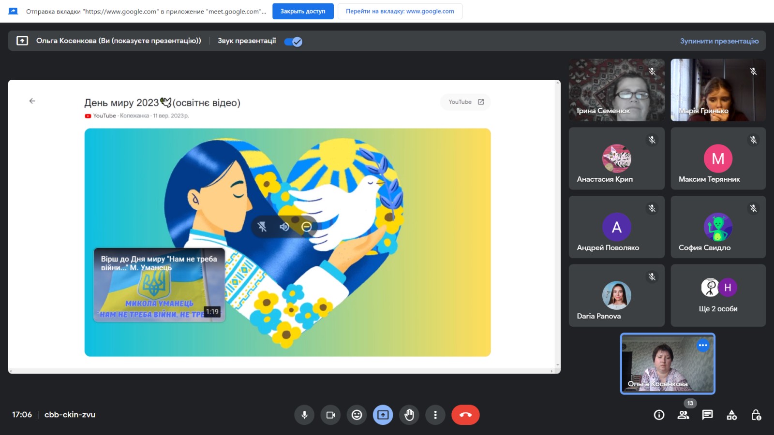Screen dimensions: 774x435
Task: Click the Закрыть доступ button
Action: click(x=303, y=11)
